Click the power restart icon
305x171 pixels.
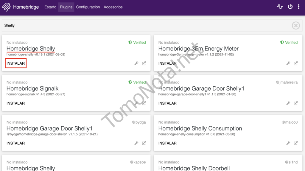[x=290, y=7]
